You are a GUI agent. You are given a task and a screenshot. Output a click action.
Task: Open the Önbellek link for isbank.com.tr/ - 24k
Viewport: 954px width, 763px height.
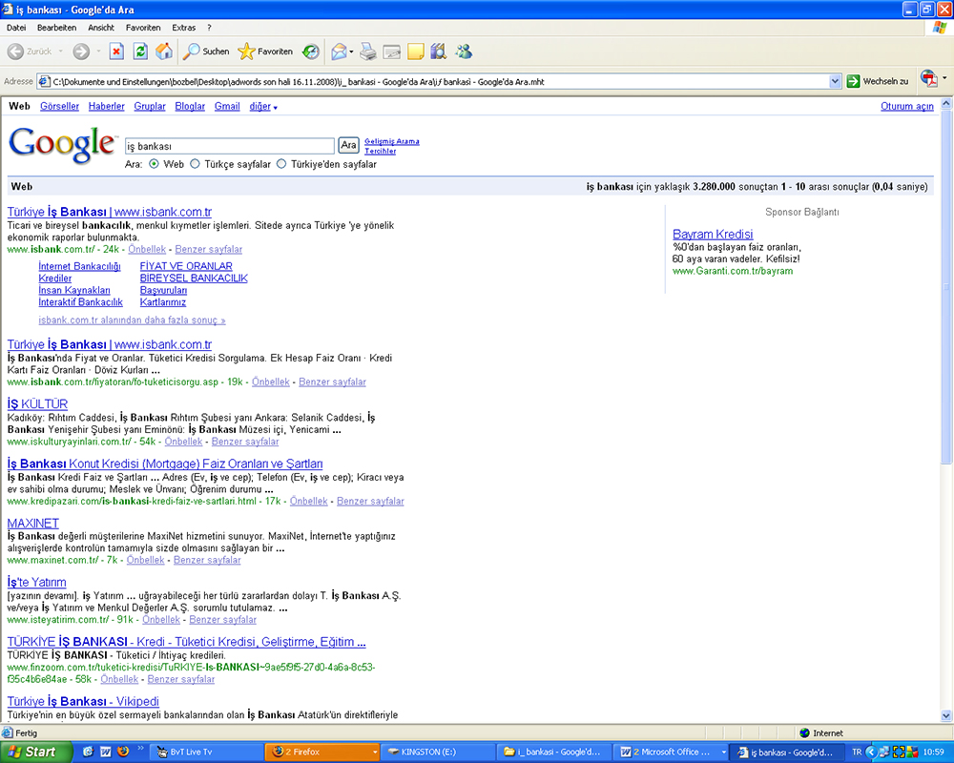147,250
